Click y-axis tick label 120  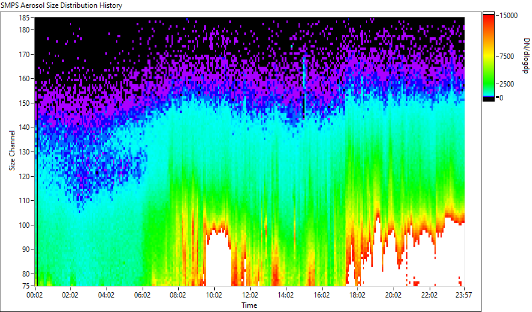[x=24, y=176]
